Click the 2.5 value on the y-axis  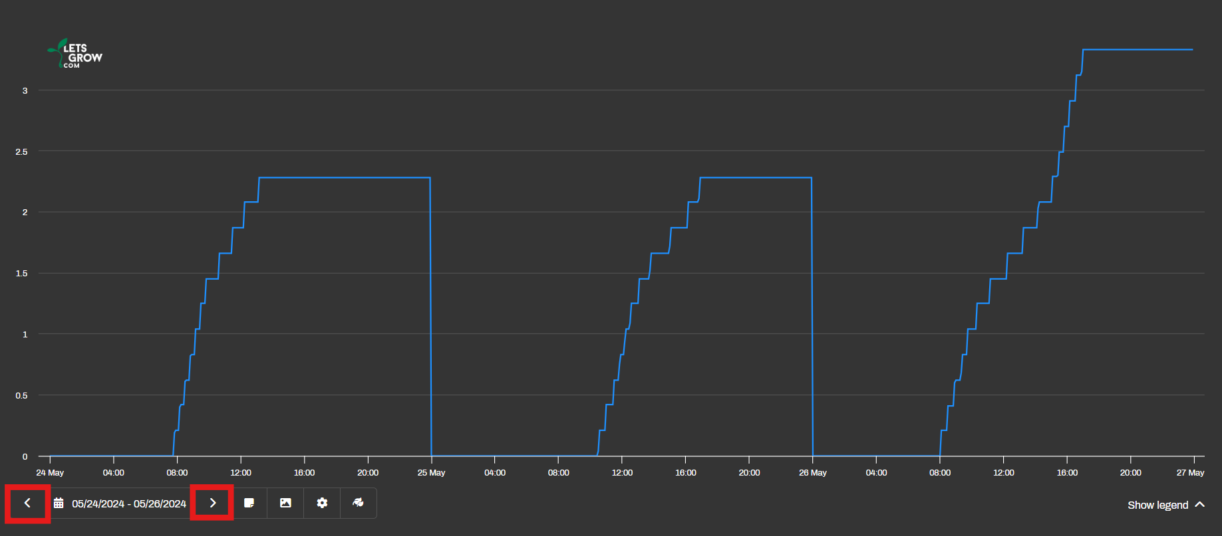[22, 152]
